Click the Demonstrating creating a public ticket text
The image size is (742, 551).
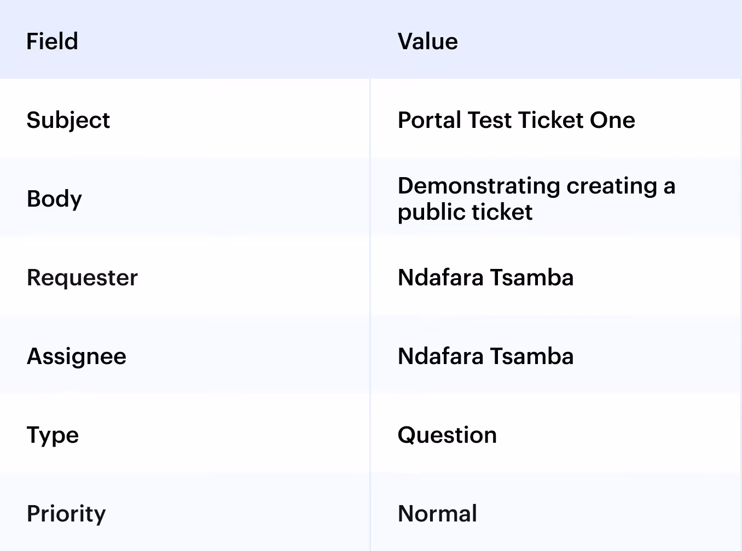point(536,199)
